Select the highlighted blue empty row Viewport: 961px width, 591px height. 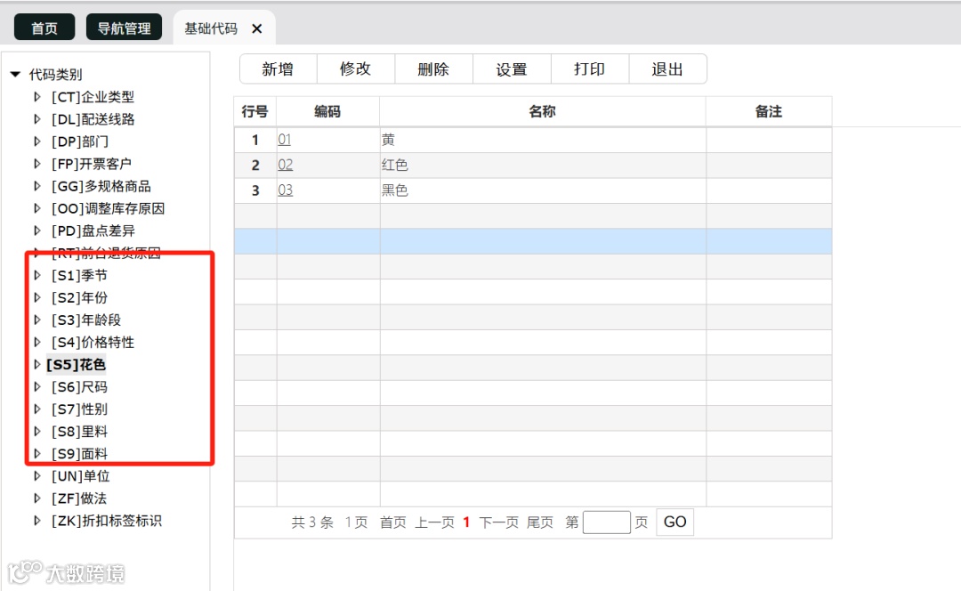point(533,241)
